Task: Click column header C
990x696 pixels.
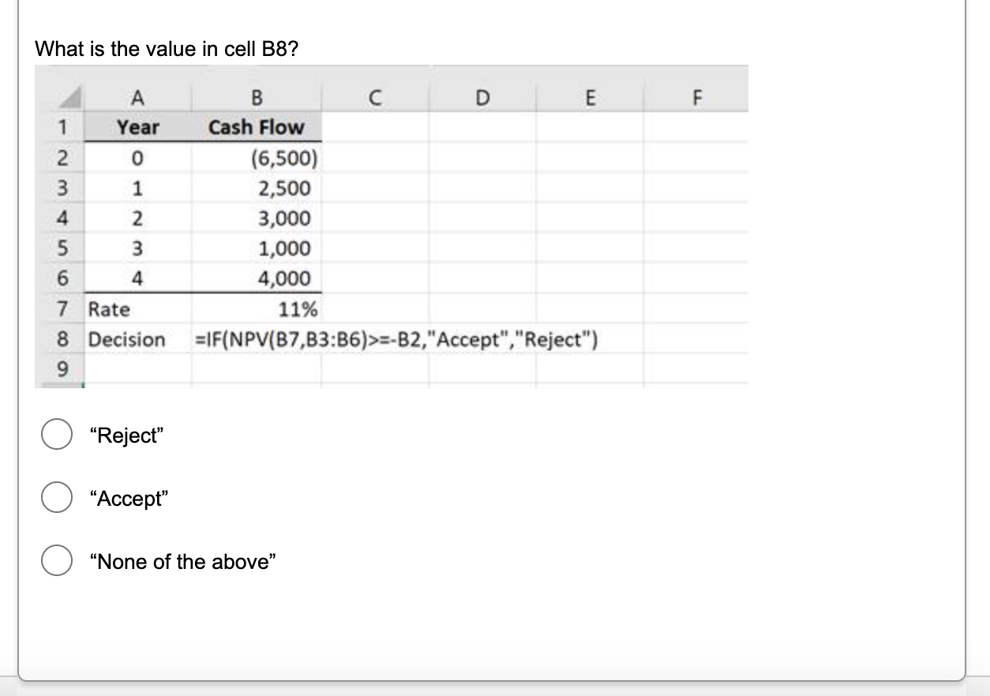Action: pos(377,97)
